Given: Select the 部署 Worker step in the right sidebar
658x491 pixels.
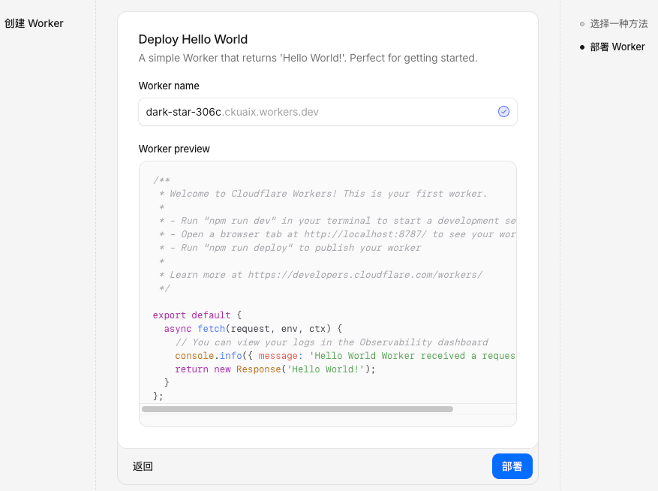Looking at the screenshot, I should pyautogui.click(x=616, y=47).
